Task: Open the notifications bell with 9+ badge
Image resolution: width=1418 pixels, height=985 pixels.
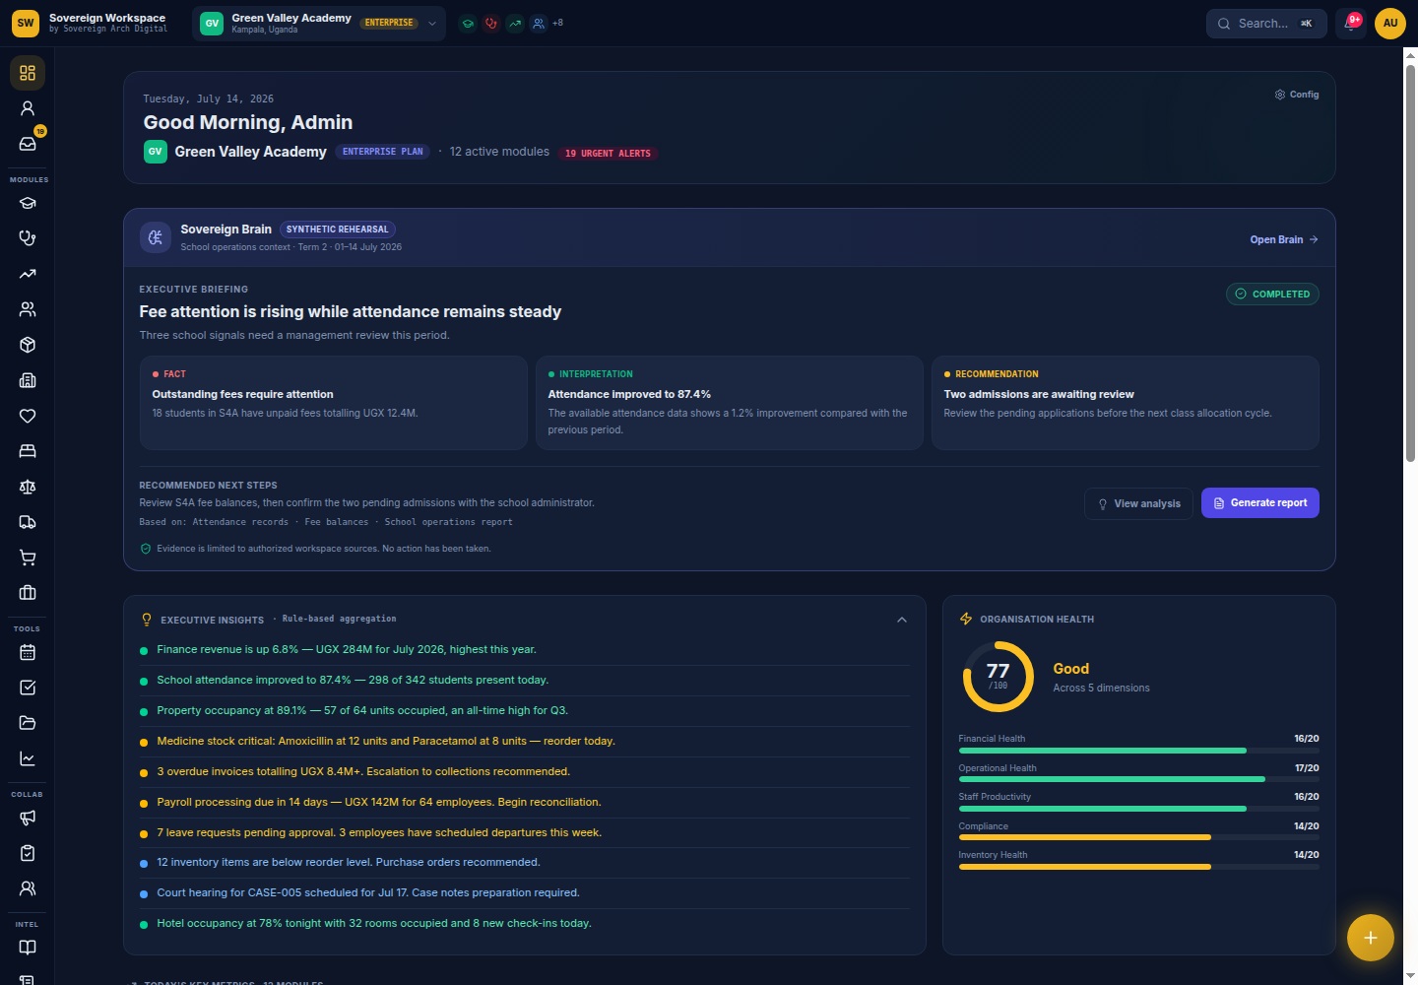Action: tap(1351, 24)
